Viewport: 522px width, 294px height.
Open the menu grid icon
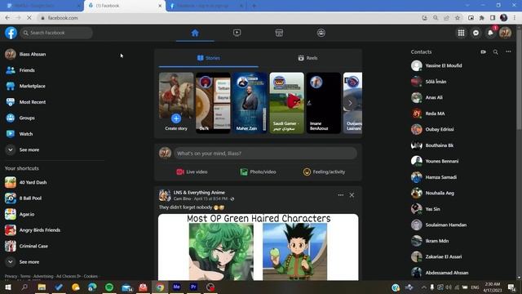461,33
